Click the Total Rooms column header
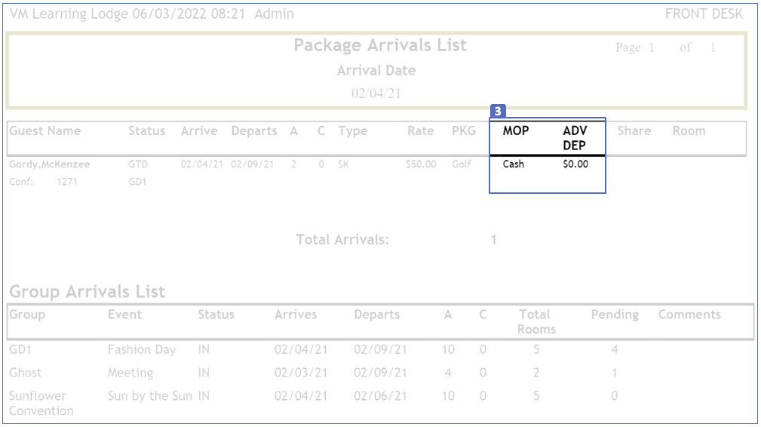Screen dimensions: 761x427 coord(536,321)
